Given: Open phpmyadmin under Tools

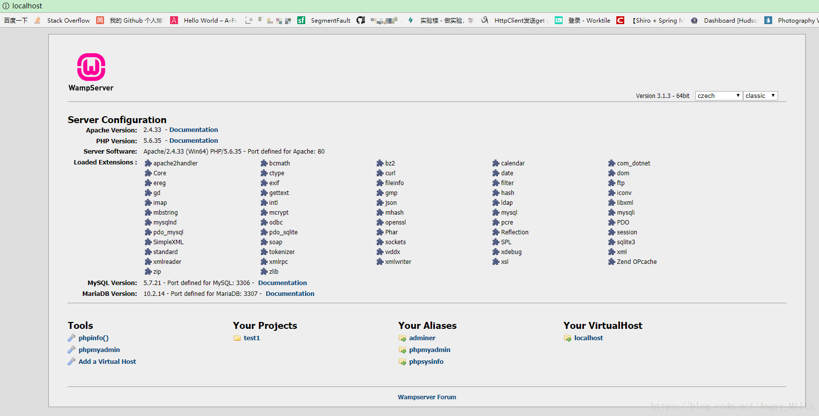Looking at the screenshot, I should (99, 350).
